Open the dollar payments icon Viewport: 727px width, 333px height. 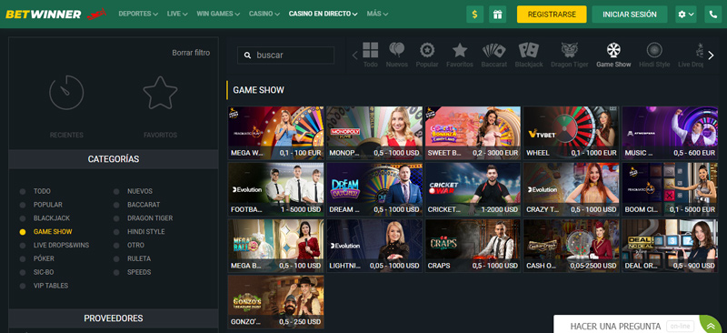(474, 15)
